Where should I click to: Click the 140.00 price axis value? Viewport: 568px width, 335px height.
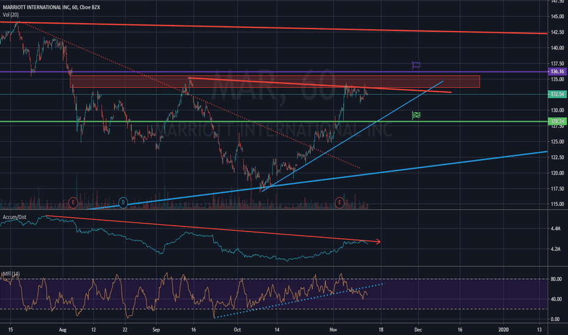[558, 48]
